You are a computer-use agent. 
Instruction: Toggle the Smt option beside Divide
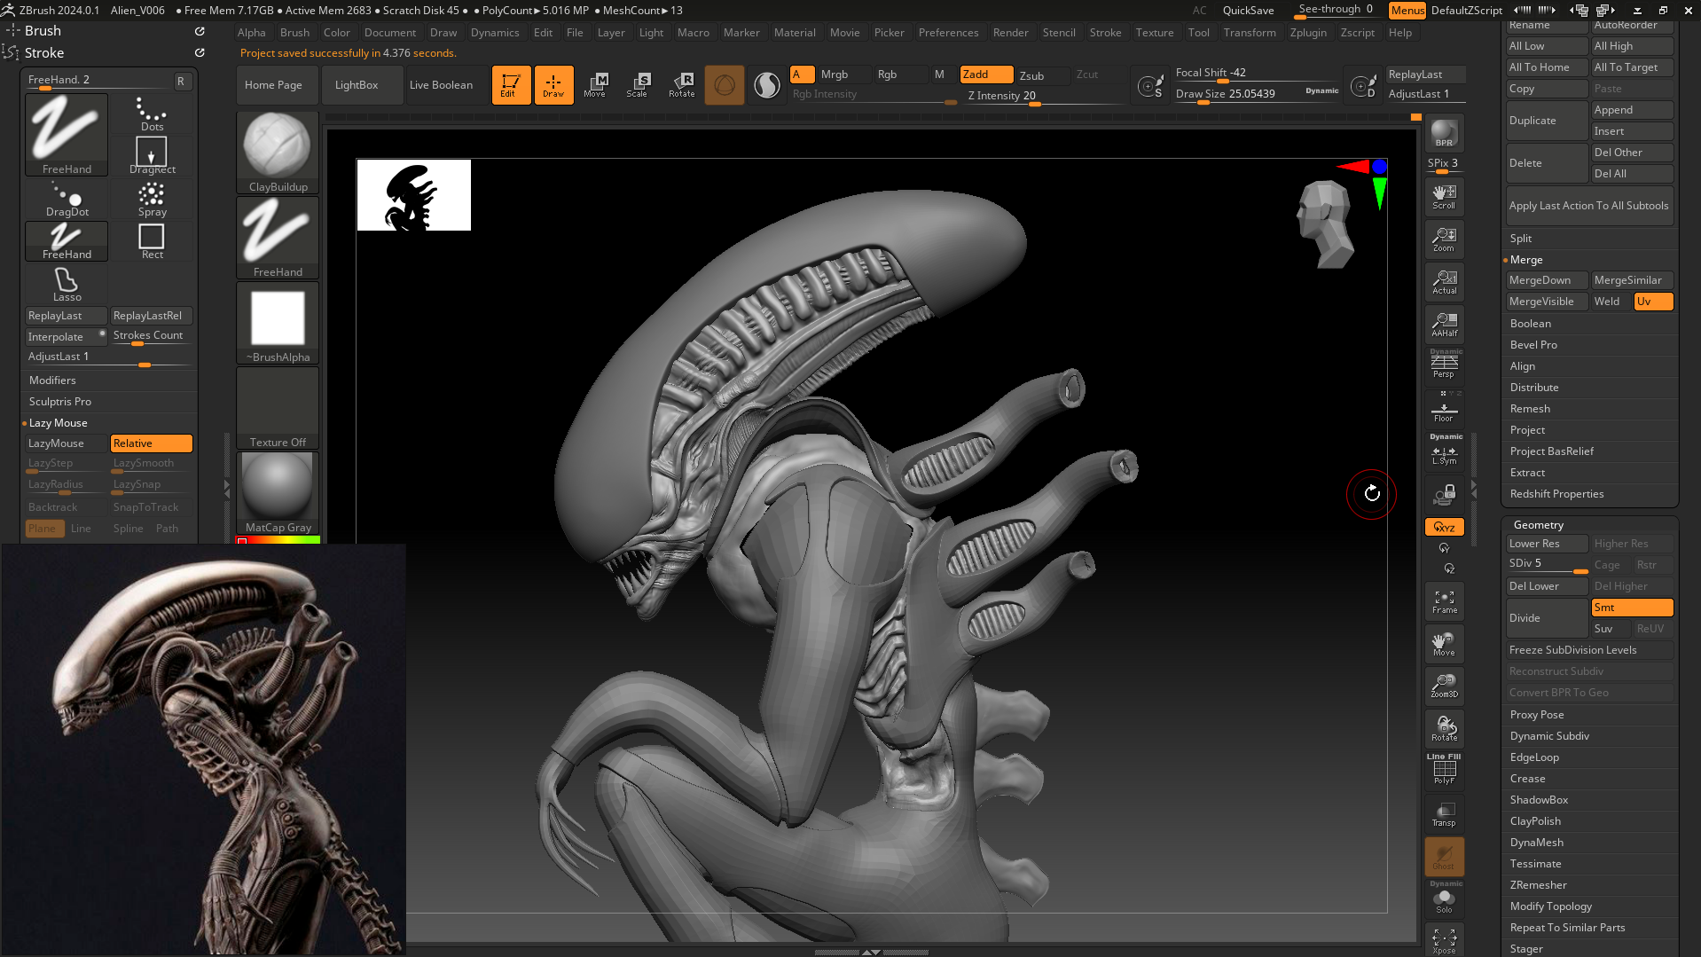click(x=1632, y=608)
